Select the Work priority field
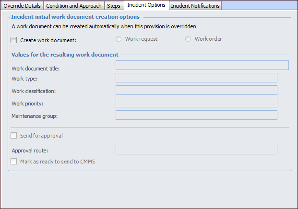Viewport: 298px width, 209px height. [196, 103]
